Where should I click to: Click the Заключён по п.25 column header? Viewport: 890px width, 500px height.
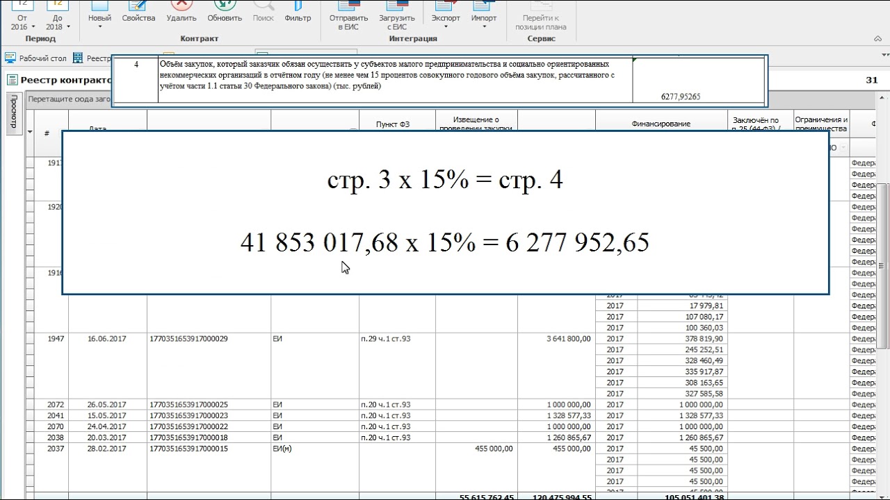760,124
